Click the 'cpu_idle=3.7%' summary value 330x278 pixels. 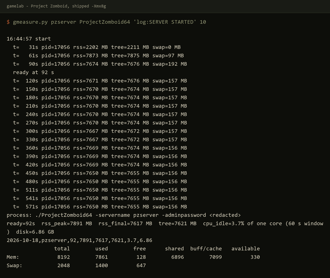(223, 224)
